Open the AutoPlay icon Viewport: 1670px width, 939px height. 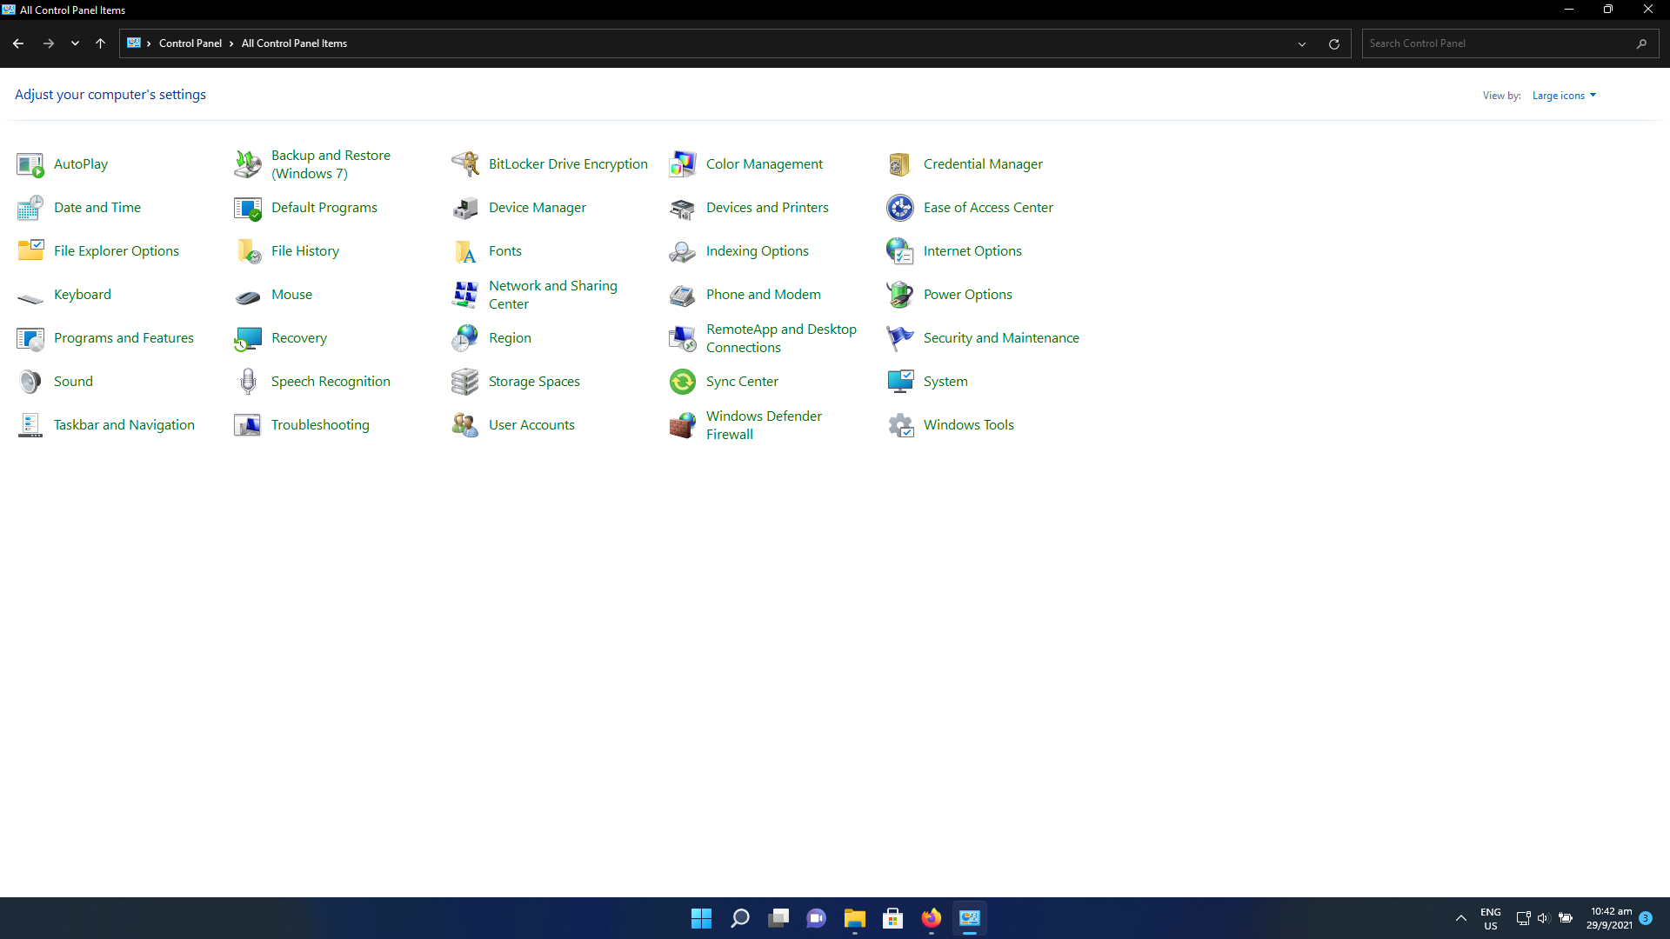click(30, 164)
